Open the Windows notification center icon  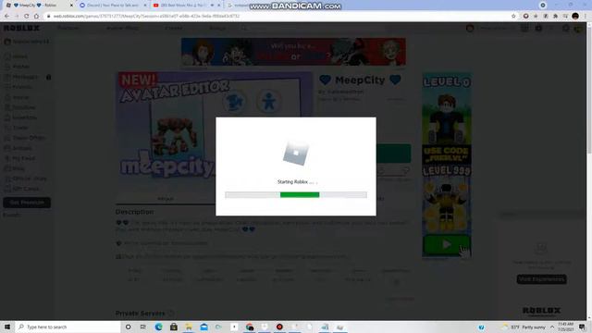pos(582,327)
